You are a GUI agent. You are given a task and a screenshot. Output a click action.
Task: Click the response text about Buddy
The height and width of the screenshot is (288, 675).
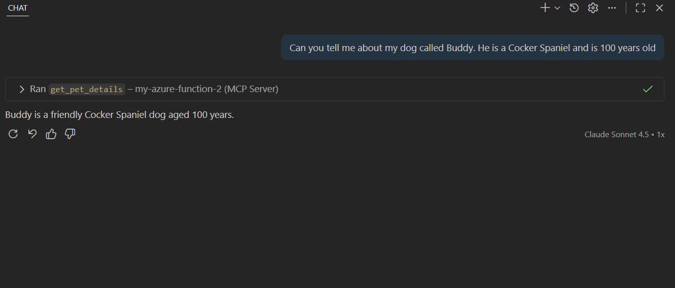119,115
